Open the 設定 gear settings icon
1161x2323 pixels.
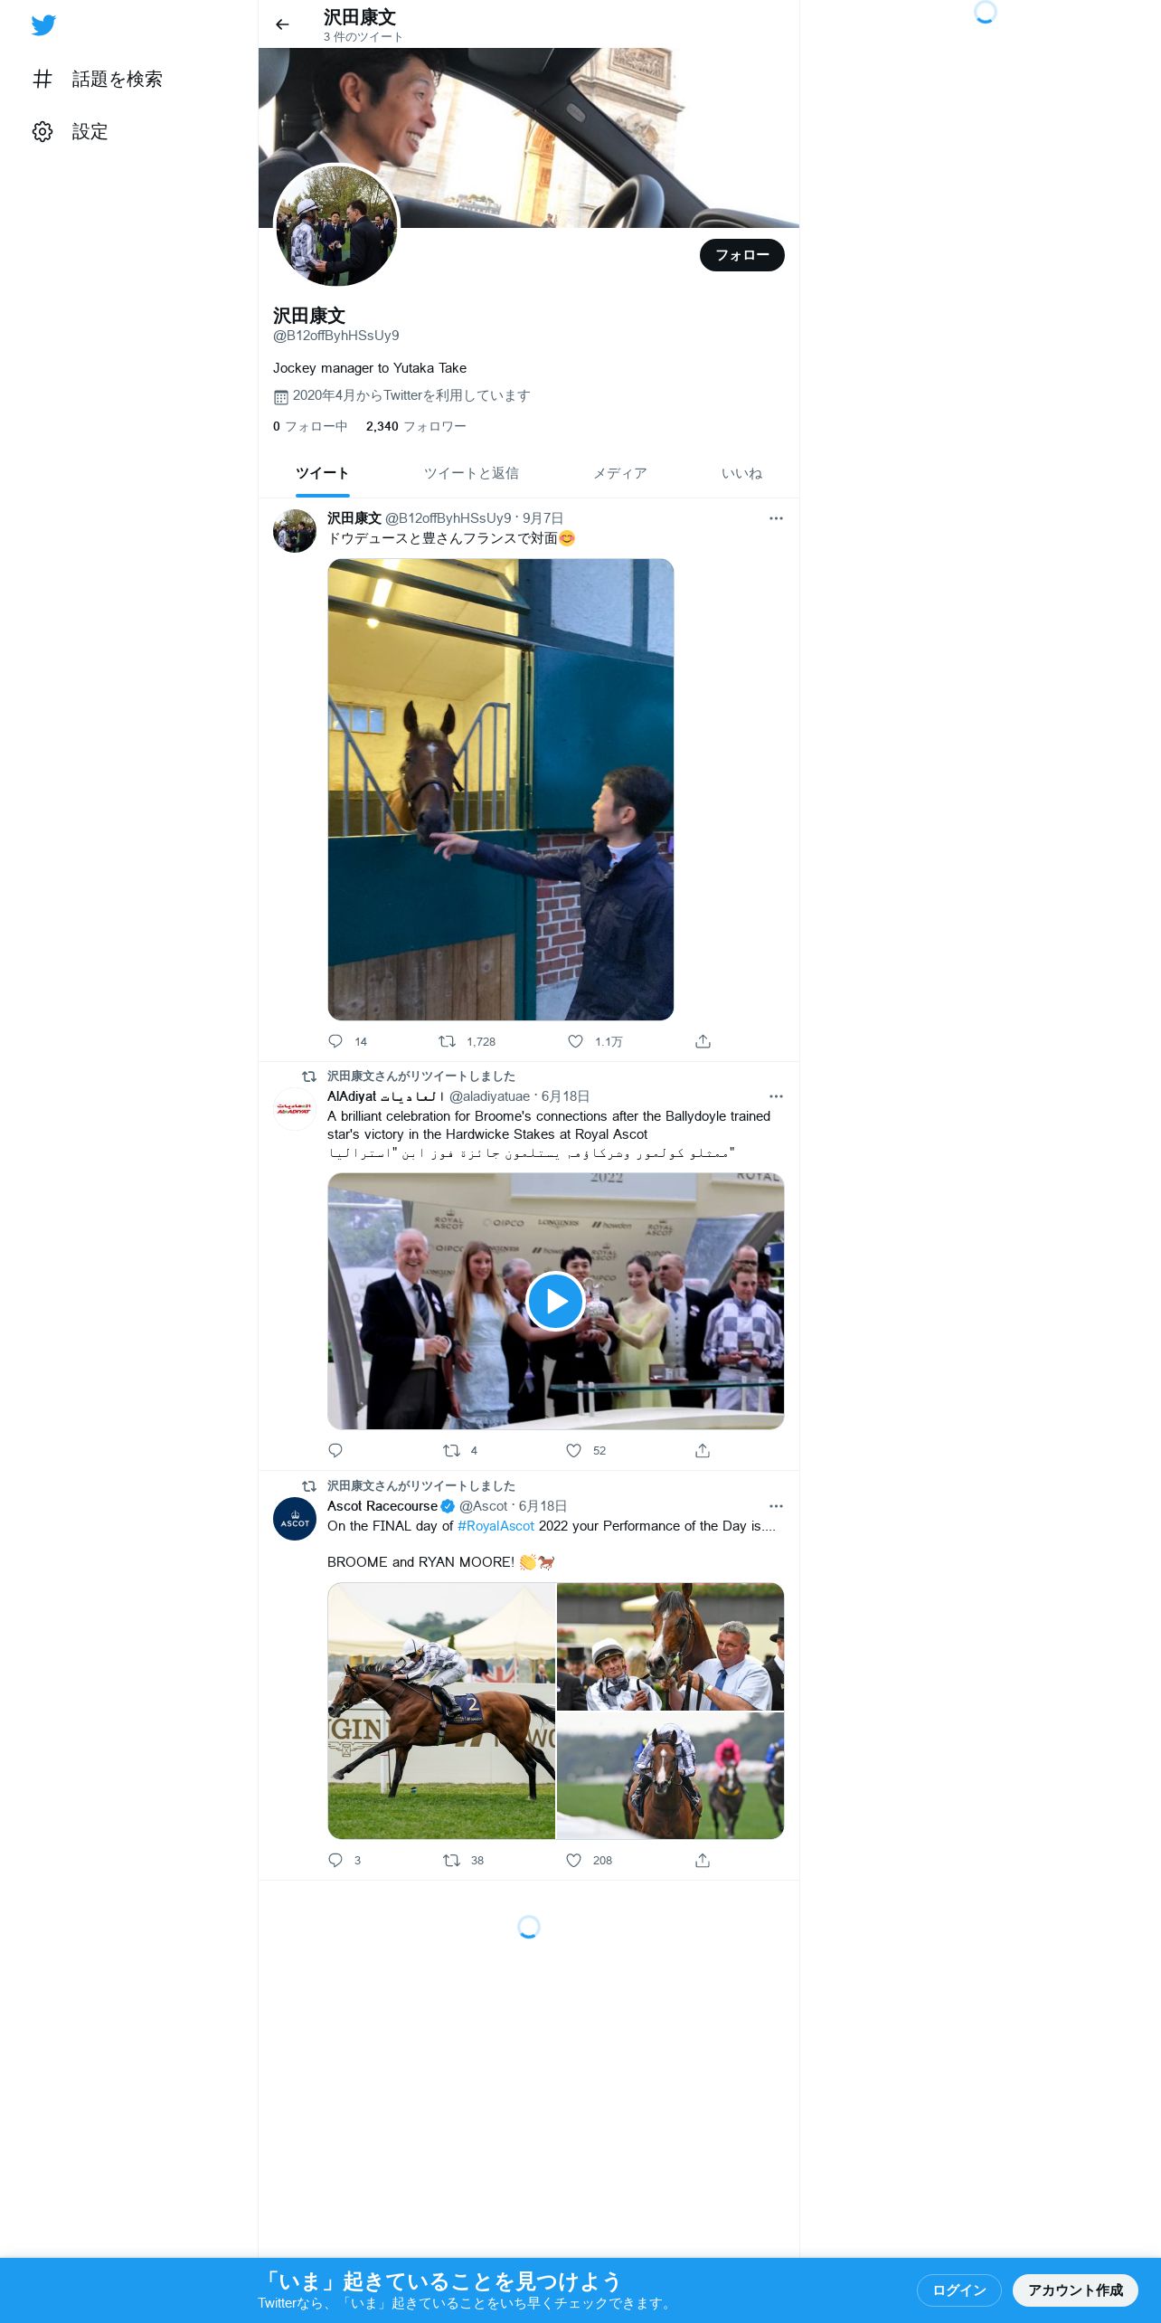42,131
